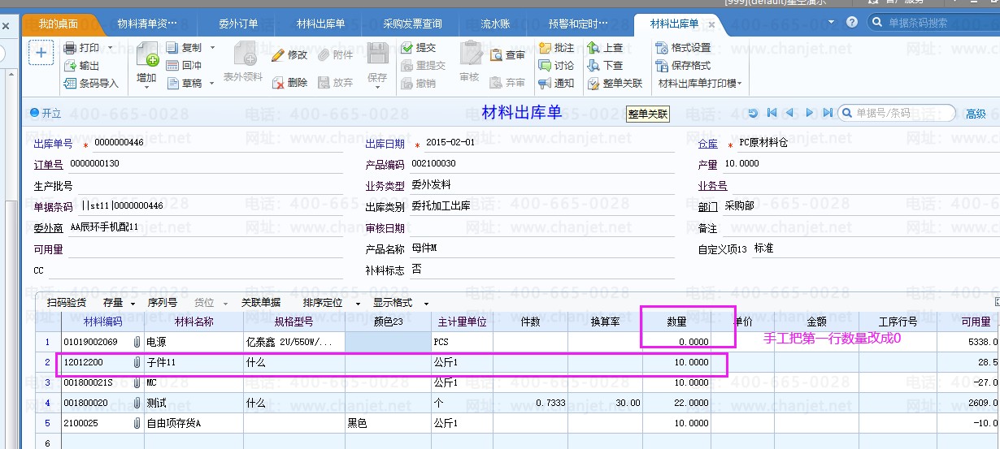1000x449 pixels.
Task: Click the Annotate (批注) icon
Action: click(x=545, y=48)
